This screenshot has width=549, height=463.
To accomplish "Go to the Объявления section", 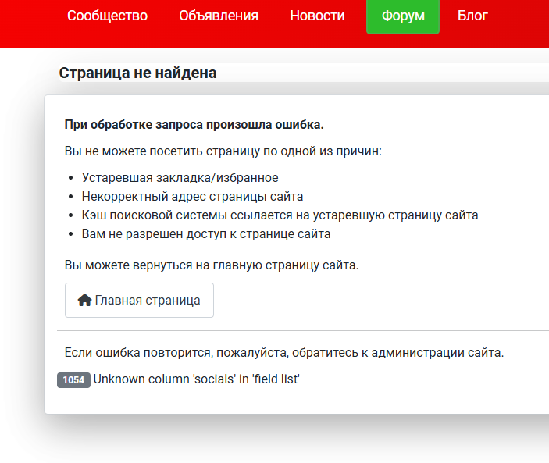I will tap(218, 16).
